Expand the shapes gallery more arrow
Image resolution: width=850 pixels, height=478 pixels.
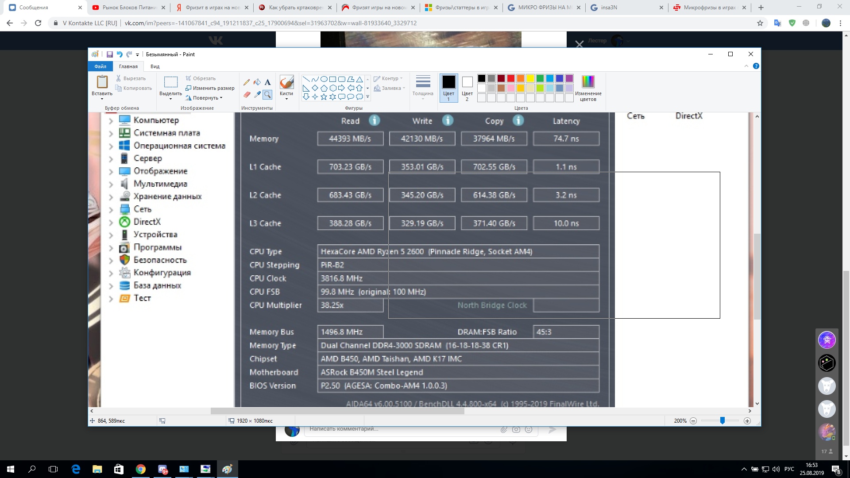[367, 96]
